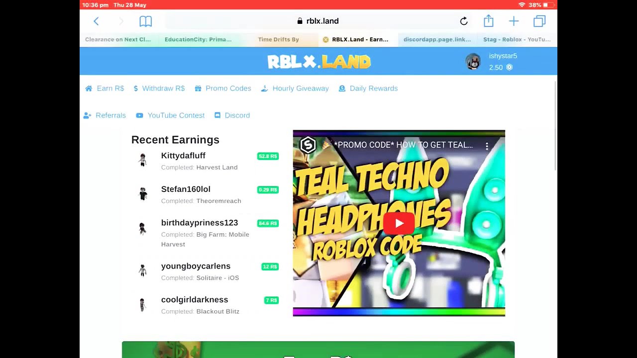Open Hourly Giveaway page
The height and width of the screenshot is (358, 637).
coord(301,89)
